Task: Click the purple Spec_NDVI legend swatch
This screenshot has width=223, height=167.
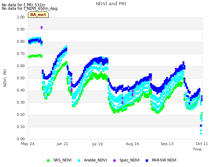Action: point(114,160)
